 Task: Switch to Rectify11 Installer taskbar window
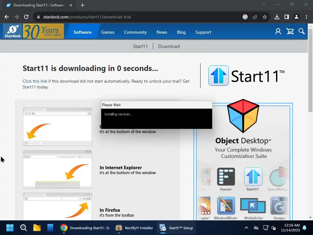tap(134, 228)
